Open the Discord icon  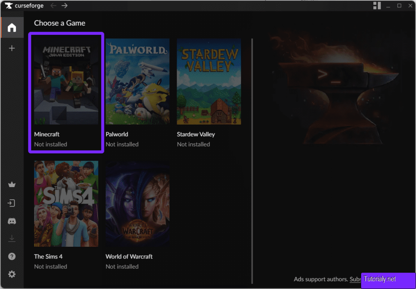12,221
